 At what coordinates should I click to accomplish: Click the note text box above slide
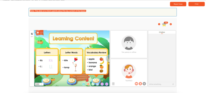coord(102,12)
